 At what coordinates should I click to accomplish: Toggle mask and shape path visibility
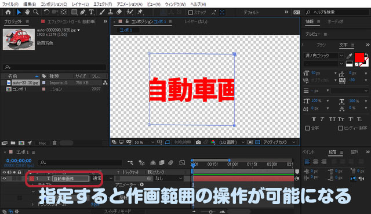(168, 142)
